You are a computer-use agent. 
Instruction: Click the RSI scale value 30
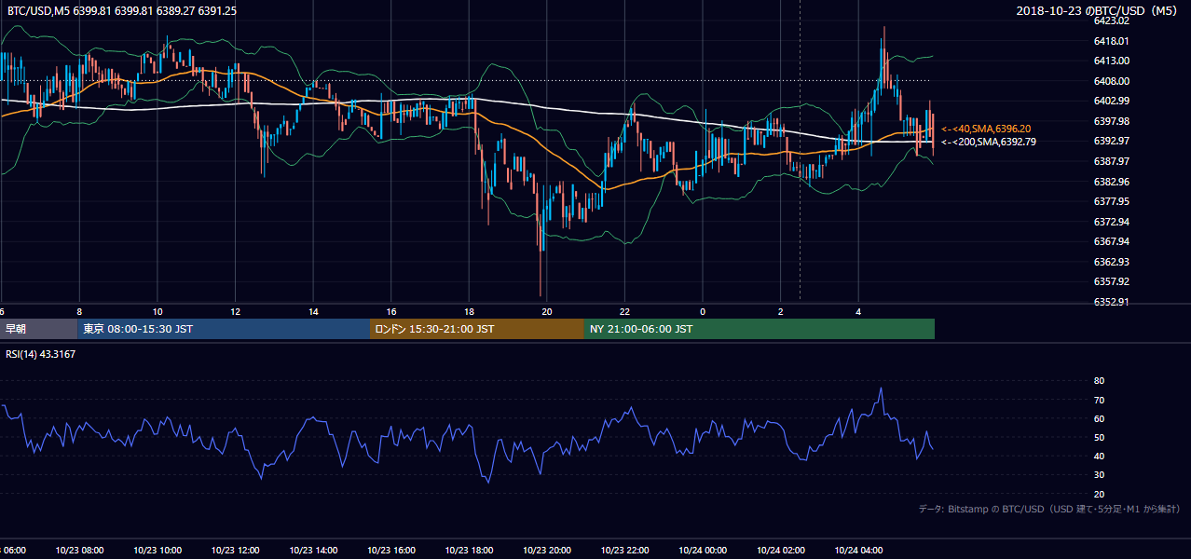1100,474
